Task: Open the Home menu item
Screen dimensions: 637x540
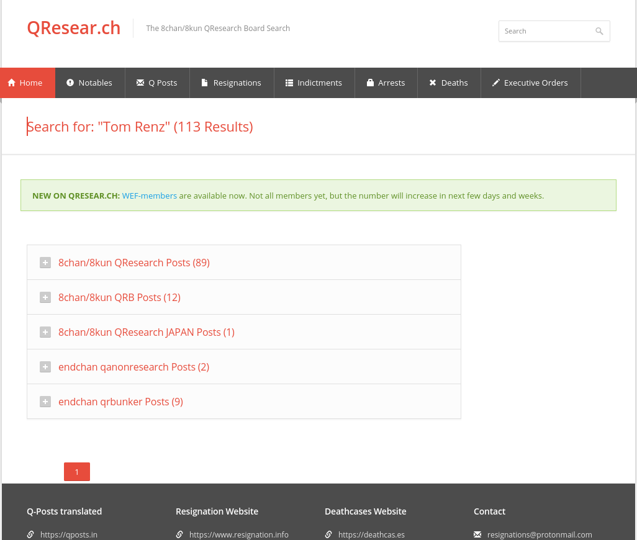Action: tap(27, 83)
